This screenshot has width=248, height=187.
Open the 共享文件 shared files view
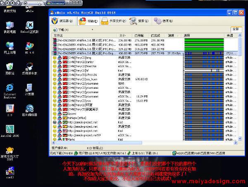pyautogui.click(x=113, y=21)
